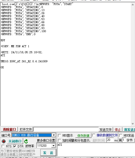
Task: Click the 保存数据 button
Action: [83, 136]
